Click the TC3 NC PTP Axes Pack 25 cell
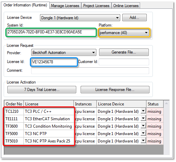Screen dimensions: 176x162 point(49,141)
